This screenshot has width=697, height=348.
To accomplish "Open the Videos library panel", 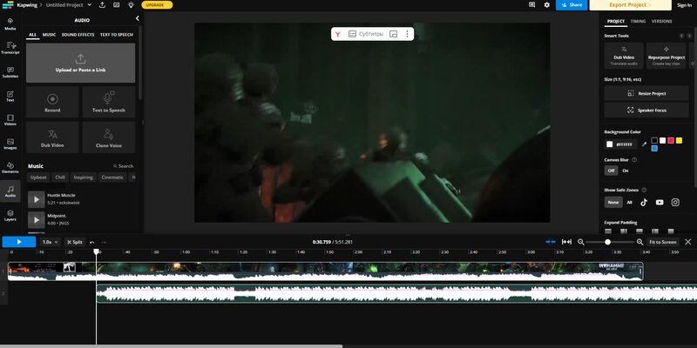I will 10,120.
